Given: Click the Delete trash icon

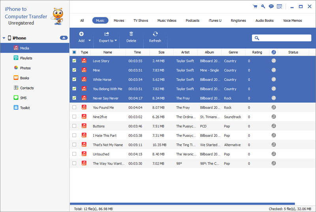Looking at the screenshot, I should pyautogui.click(x=131, y=34).
